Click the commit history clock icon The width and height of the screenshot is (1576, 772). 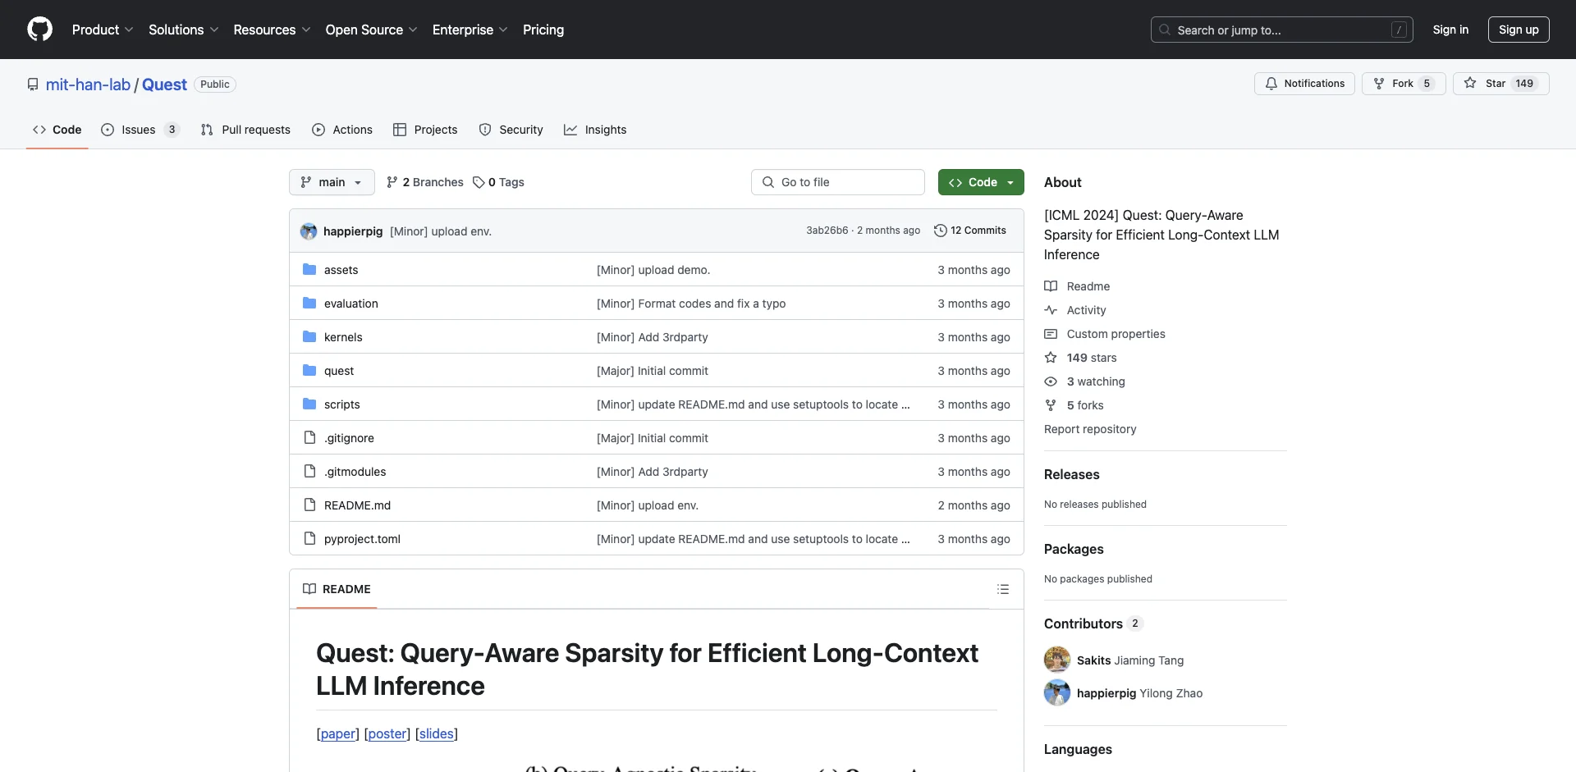(941, 231)
